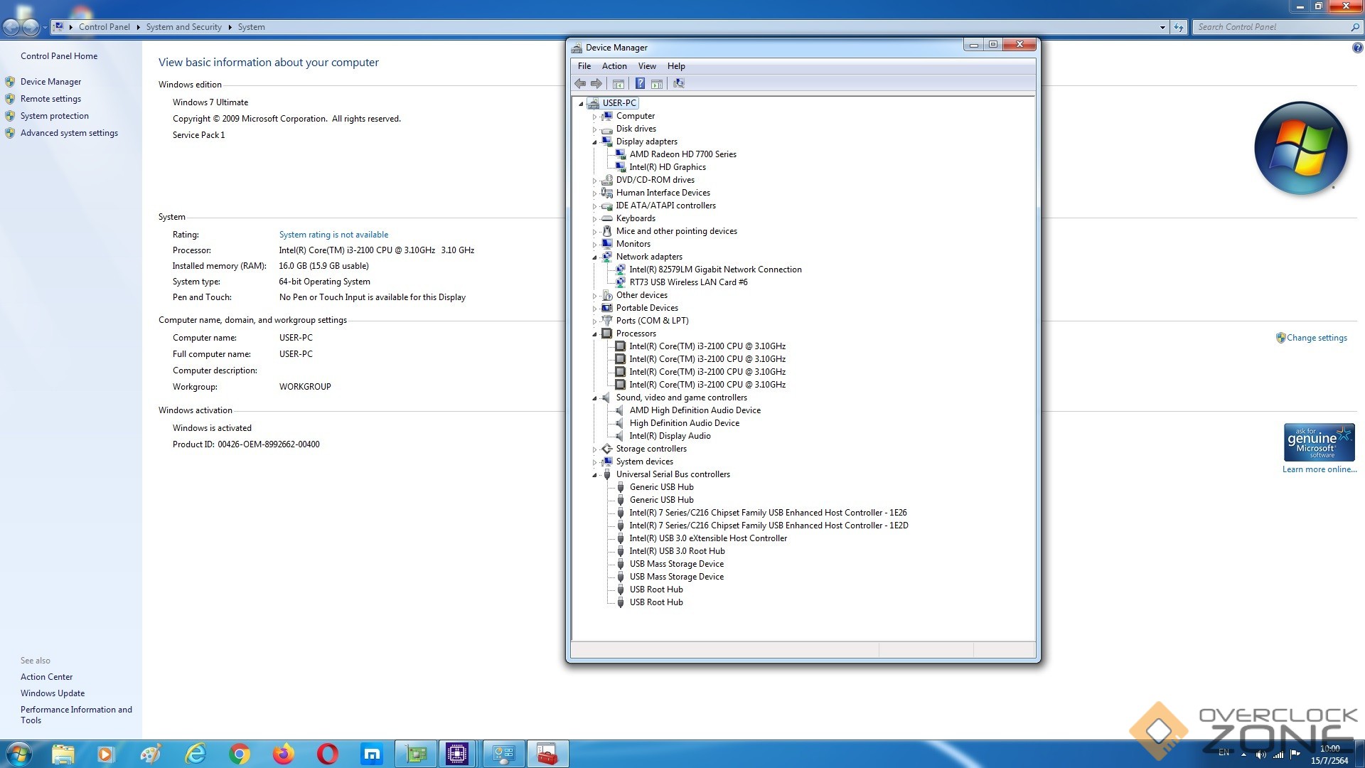The width and height of the screenshot is (1365, 768).
Task: Collapse Universal Serial Bus controllers node
Action: (594, 474)
